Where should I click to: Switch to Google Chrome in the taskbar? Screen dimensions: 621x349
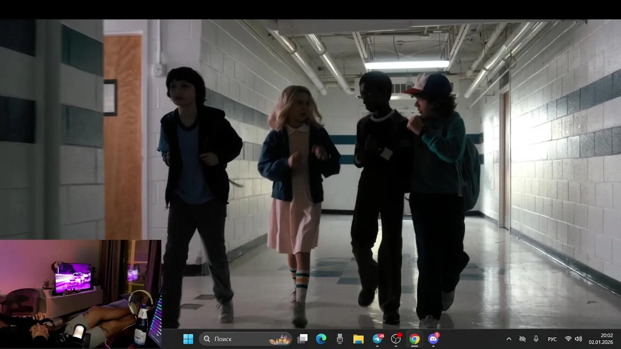pyautogui.click(x=414, y=339)
